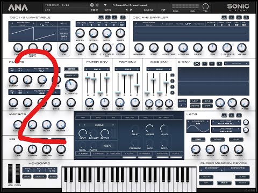Open the help question-mark icon in header
This screenshot has width=258, height=193.
click(x=92, y=5)
